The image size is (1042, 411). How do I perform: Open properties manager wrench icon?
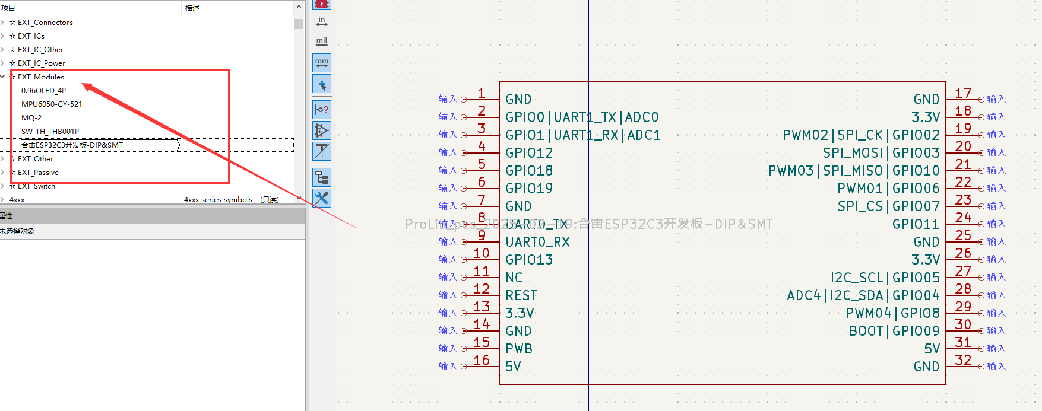pyautogui.click(x=321, y=197)
